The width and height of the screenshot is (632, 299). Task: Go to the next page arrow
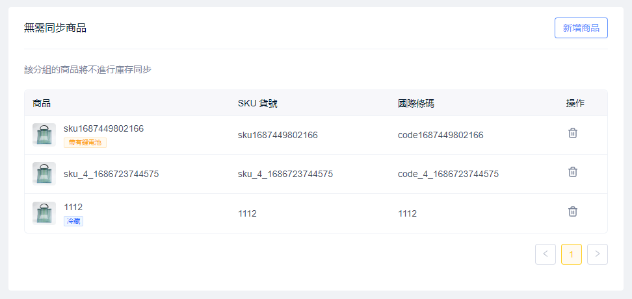[597, 254]
